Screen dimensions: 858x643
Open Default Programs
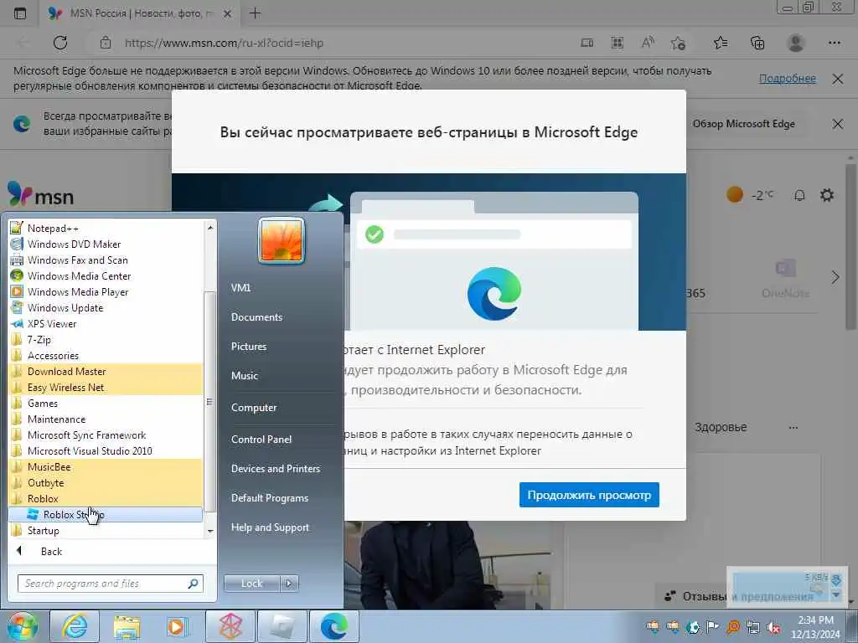269,498
